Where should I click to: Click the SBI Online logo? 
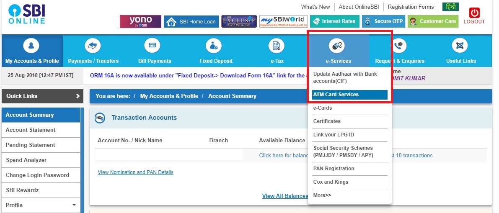click(26, 14)
